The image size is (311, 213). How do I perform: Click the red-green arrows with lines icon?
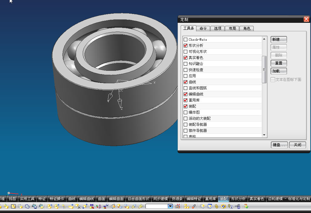(99, 206)
